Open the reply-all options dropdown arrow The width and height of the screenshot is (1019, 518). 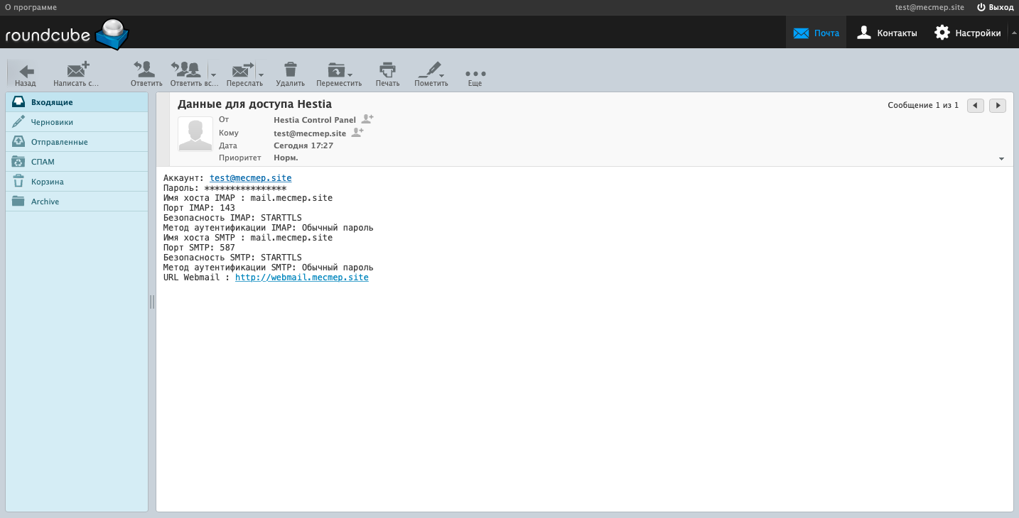[212, 74]
